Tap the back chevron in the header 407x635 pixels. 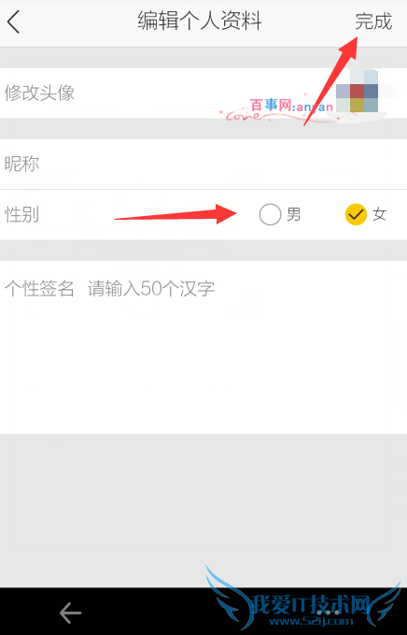pyautogui.click(x=13, y=22)
